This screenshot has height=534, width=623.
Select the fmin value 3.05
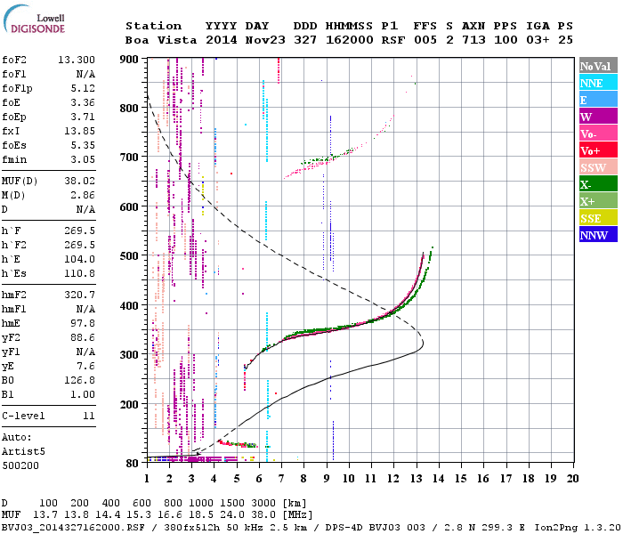83,159
